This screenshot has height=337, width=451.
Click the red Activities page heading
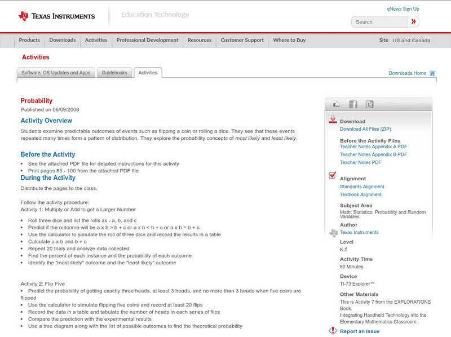point(36,57)
